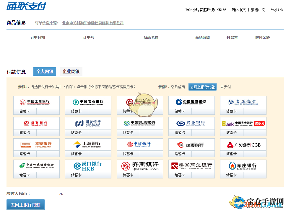Click the 95156 hotline number text
The height and width of the screenshot is (210, 286).
[222, 10]
